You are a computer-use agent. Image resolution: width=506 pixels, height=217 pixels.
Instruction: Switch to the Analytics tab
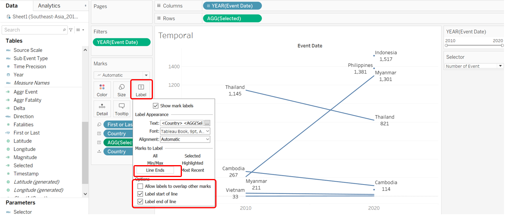49,6
